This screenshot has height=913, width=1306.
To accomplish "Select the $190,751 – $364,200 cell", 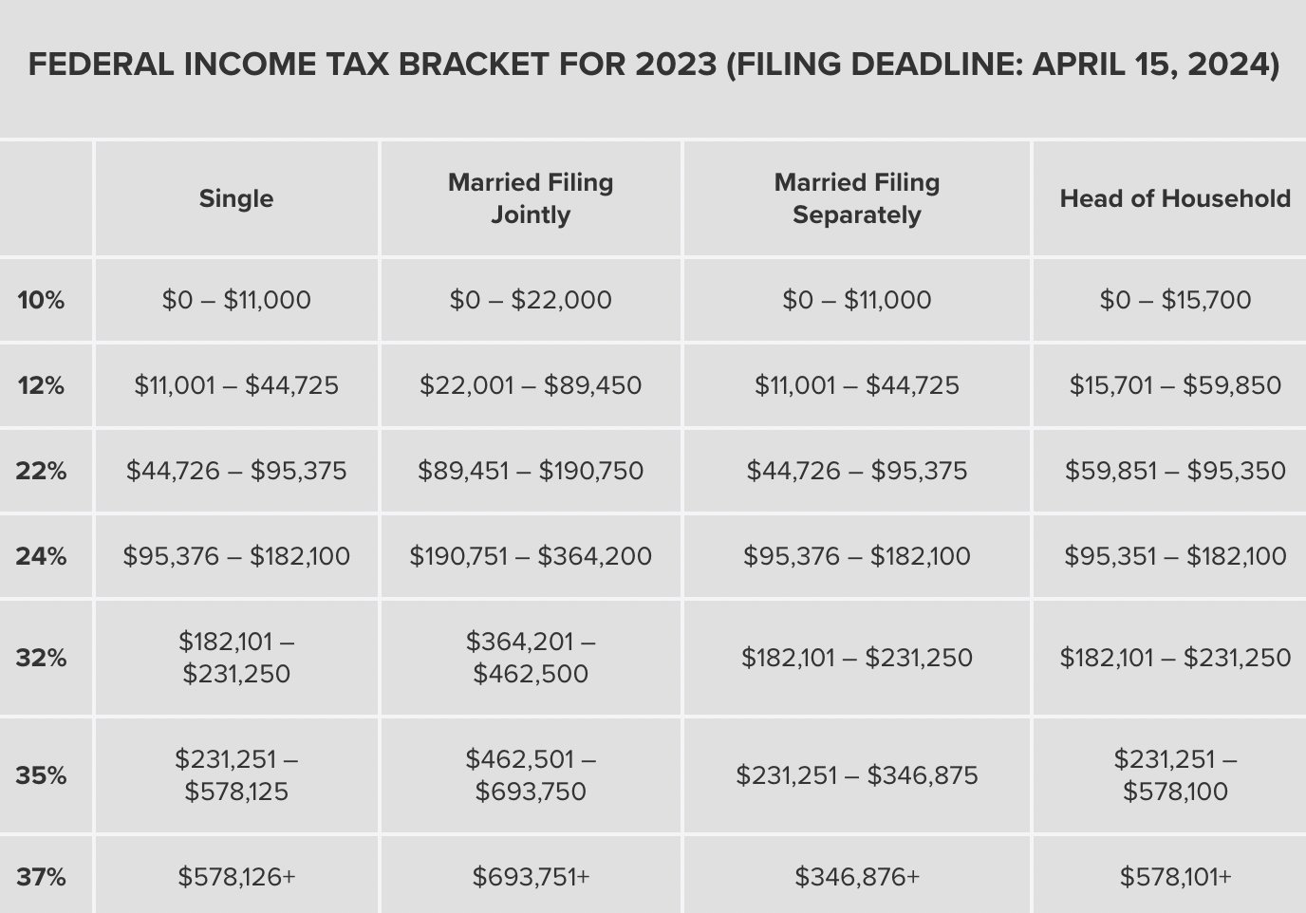I will (531, 556).
